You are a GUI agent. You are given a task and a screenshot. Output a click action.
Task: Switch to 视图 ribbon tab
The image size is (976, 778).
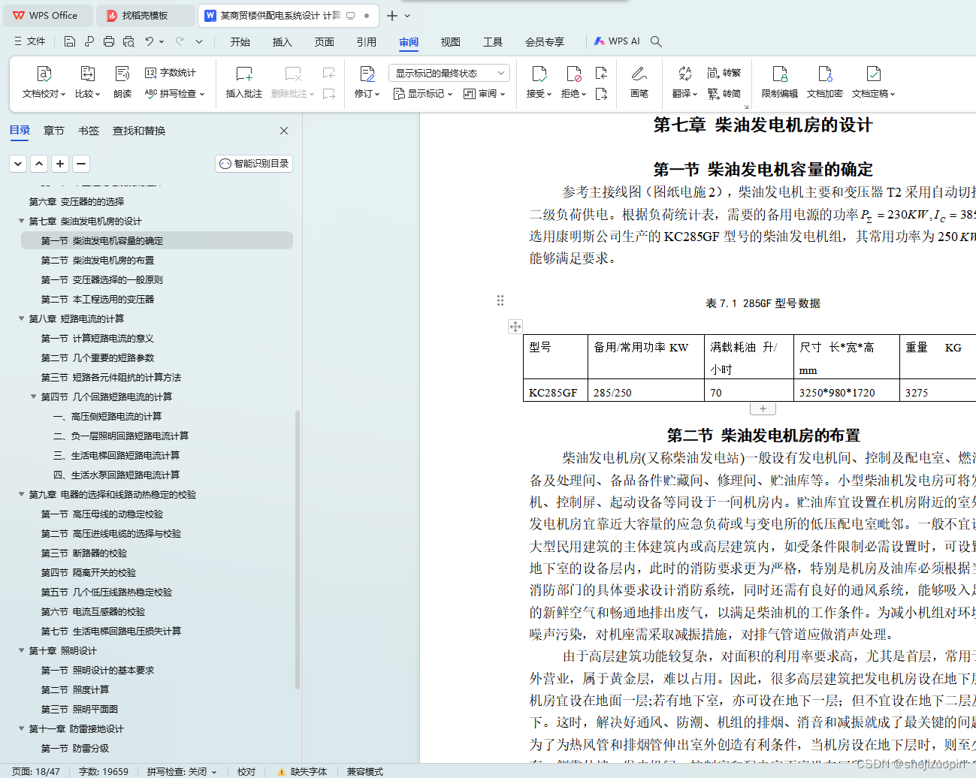click(x=451, y=42)
